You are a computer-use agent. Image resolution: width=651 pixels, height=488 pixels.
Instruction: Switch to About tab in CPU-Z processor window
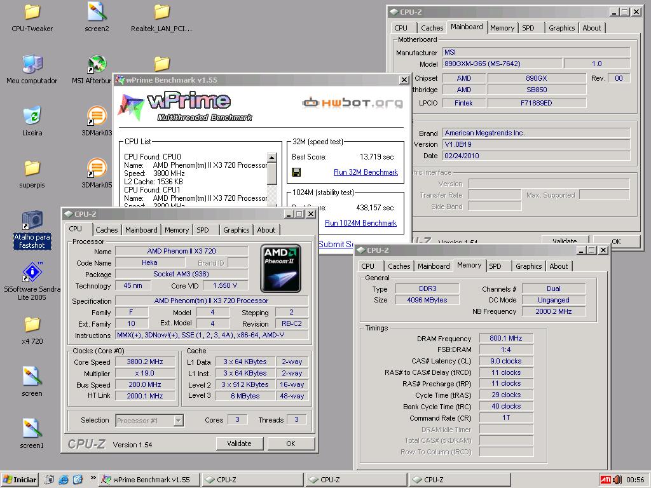tap(266, 230)
